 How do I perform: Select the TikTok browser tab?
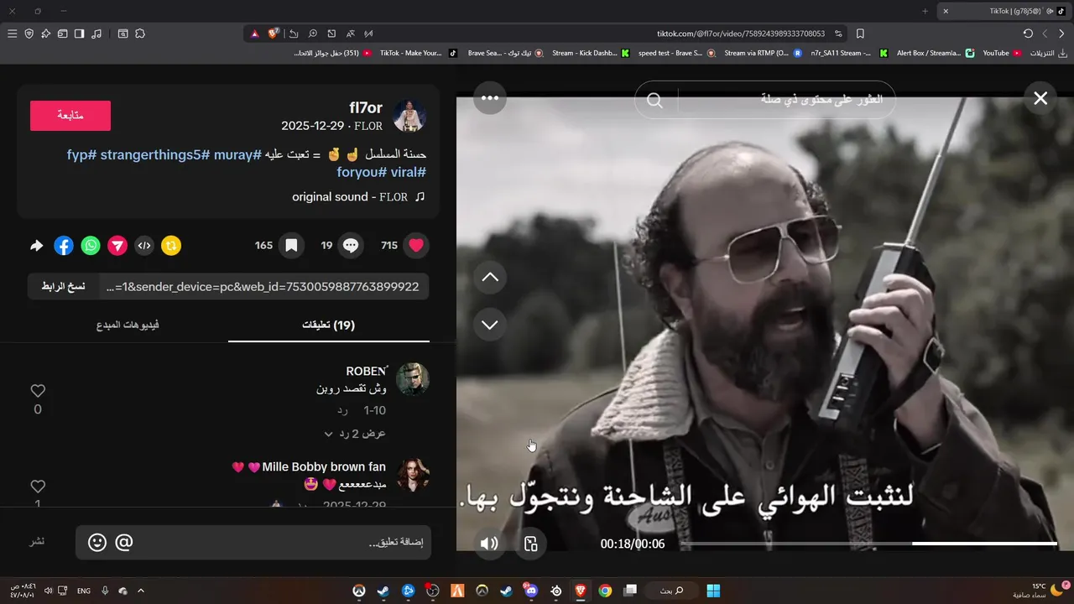tap(1003, 11)
